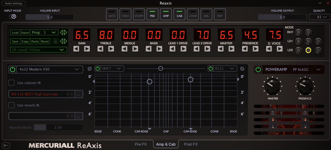
Task: Increase MIDDLE with right arrow
Action: 135,49
